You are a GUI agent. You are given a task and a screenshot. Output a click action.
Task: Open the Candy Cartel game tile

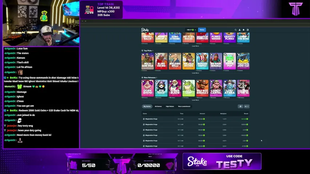[x=216, y=88]
